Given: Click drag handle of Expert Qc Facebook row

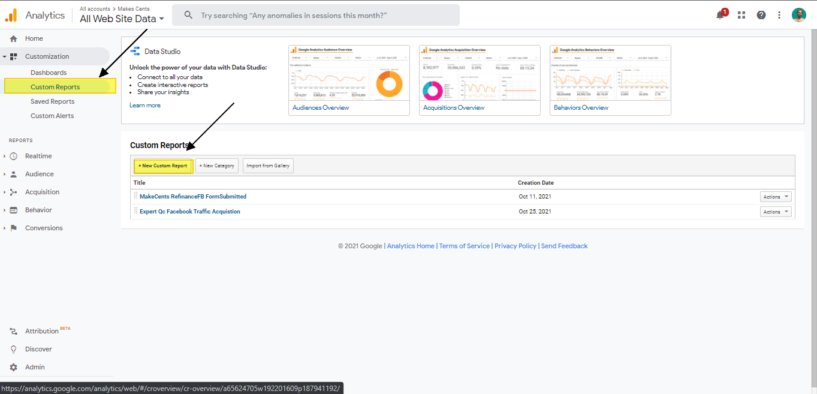Looking at the screenshot, I should pyautogui.click(x=135, y=211).
